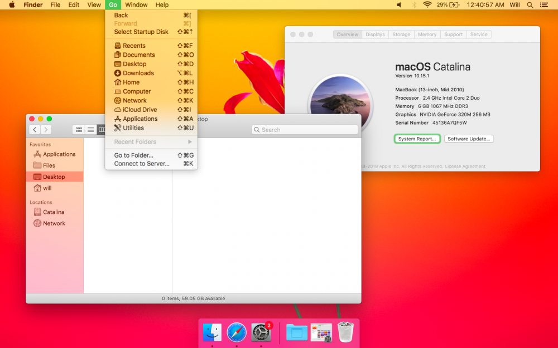The height and width of the screenshot is (348, 558).
Task: Click the Spotlight search magnifier icon
Action: [x=530, y=5]
